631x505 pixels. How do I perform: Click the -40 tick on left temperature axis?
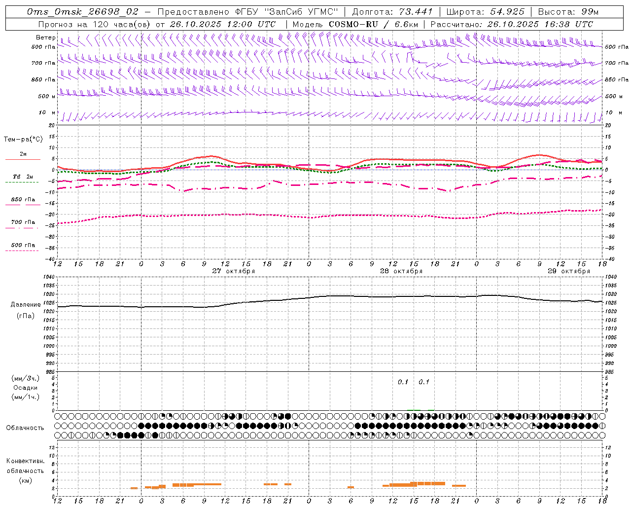50,259
